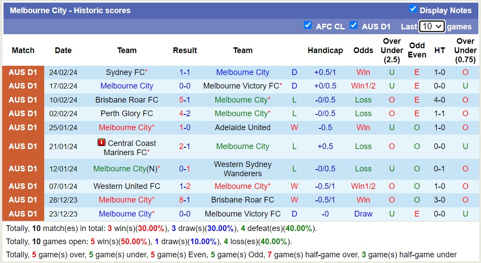Click the Win1/2 odds result on 07/01/24
This screenshot has width=481, height=263.
coord(363,186)
